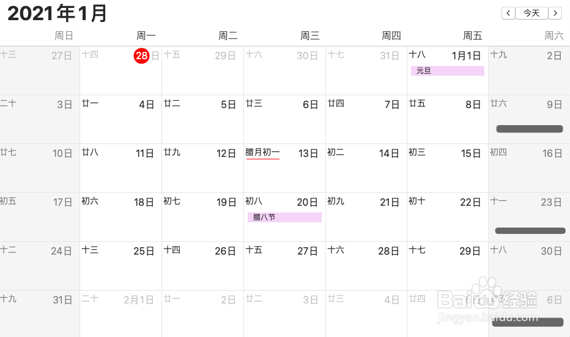This screenshot has width=570, height=337.
Task: Select the red-circled date 28
Action: (141, 56)
